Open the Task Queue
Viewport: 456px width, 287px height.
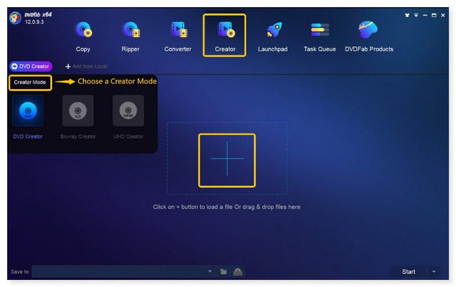point(320,36)
